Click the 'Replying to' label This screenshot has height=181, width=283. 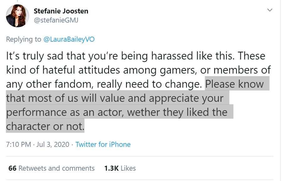24,39
